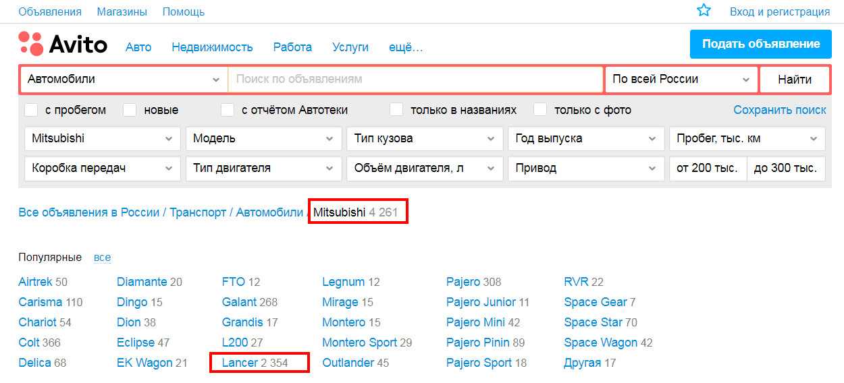This screenshot has height=383, width=844.
Task: Open the 'По всей России' region dropdown
Action: tap(681, 79)
